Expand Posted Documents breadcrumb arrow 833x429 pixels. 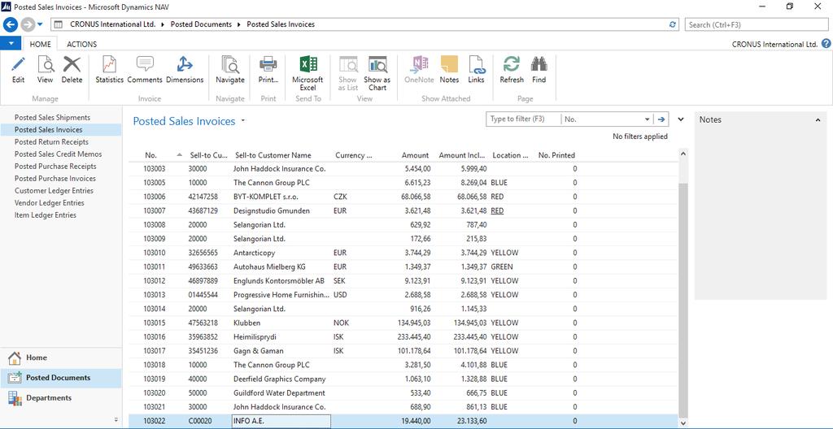(x=240, y=24)
